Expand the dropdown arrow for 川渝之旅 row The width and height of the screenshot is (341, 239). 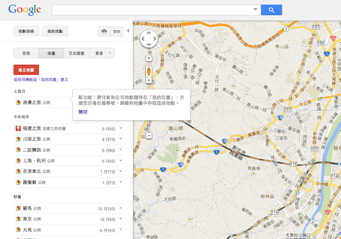[121, 139]
